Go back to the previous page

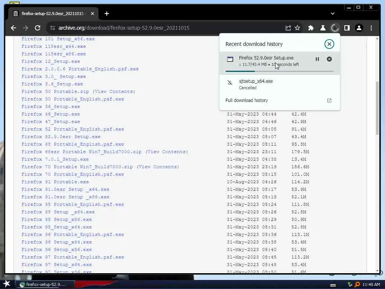pos(14,28)
